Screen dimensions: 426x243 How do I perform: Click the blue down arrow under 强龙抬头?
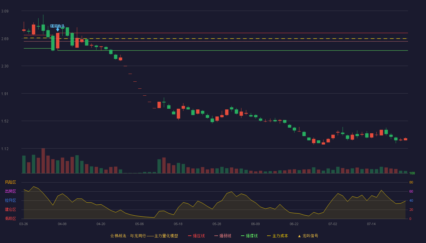coord(58,29)
